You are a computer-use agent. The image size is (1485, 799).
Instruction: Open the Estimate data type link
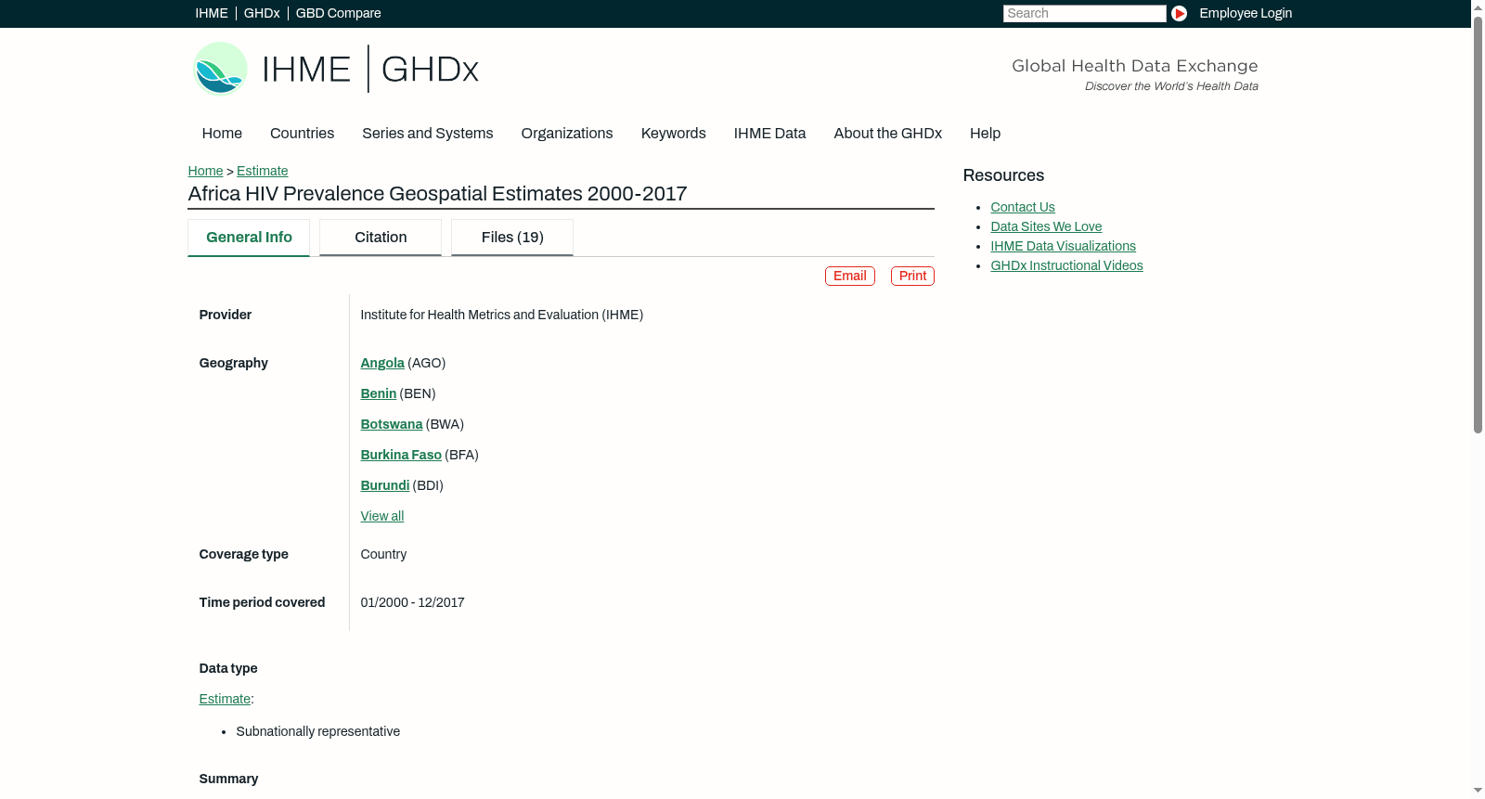point(225,699)
